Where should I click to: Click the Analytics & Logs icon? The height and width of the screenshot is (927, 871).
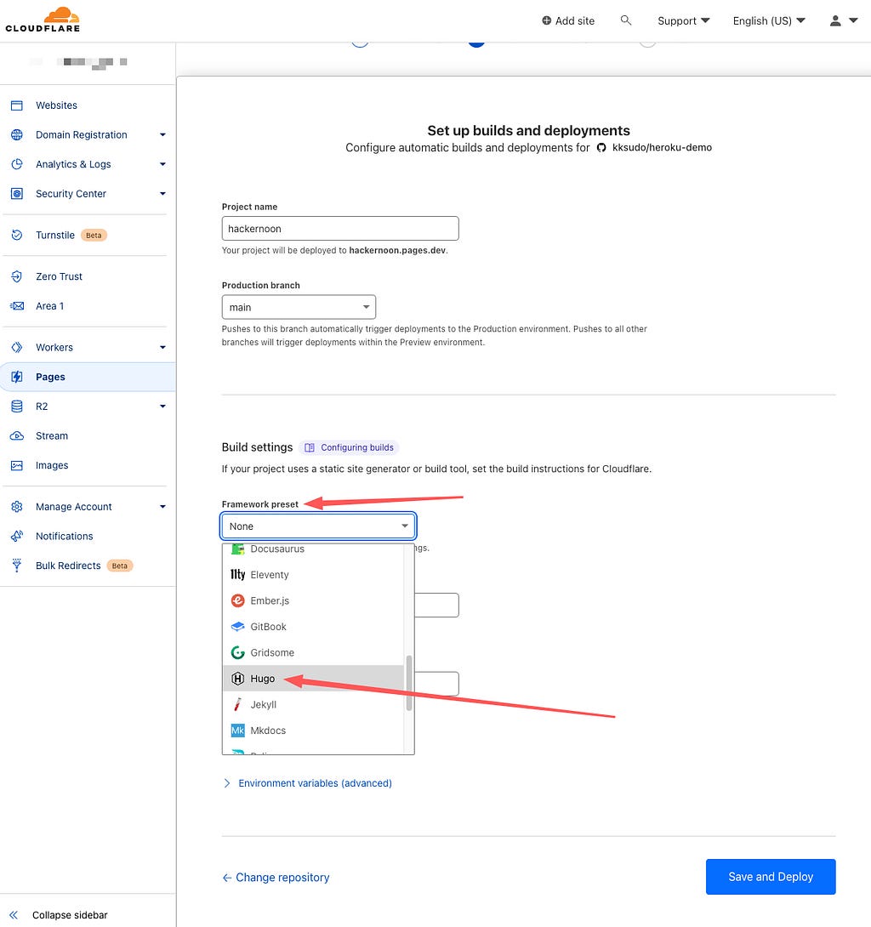coord(16,164)
